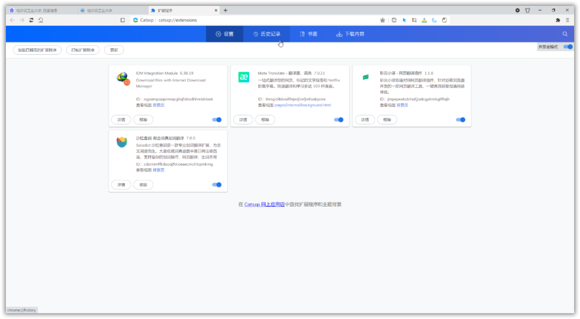The image size is (580, 319).
Task: Open 详情 for Mate Translate
Action: [243, 120]
